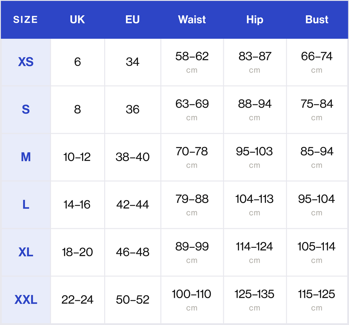Select the XS size row label

pos(26,62)
